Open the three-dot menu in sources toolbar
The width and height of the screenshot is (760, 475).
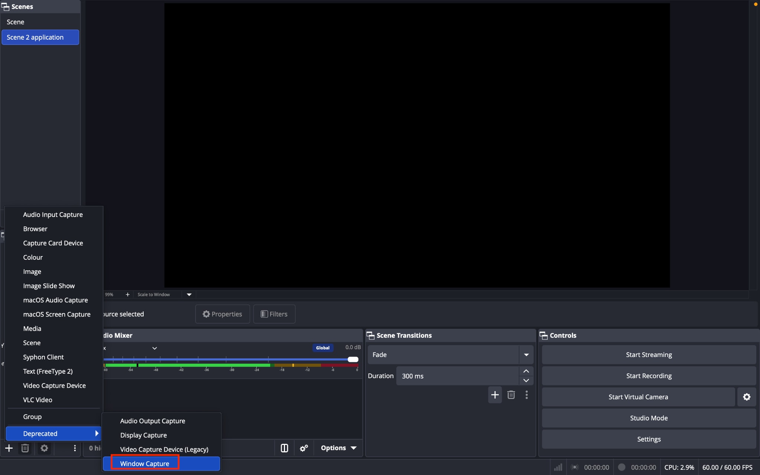pos(75,448)
